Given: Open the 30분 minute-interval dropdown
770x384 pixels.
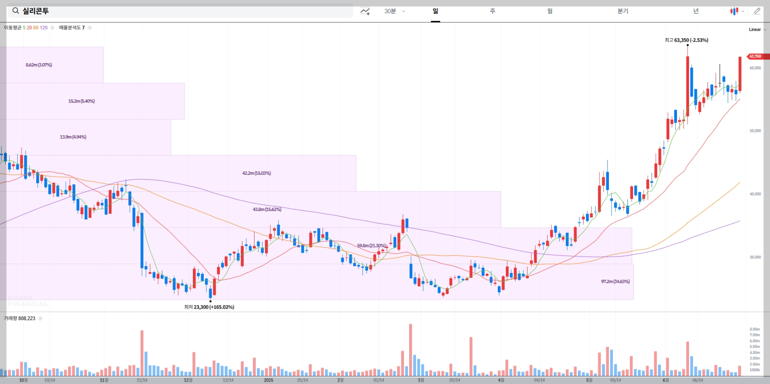Looking at the screenshot, I should tap(394, 11).
